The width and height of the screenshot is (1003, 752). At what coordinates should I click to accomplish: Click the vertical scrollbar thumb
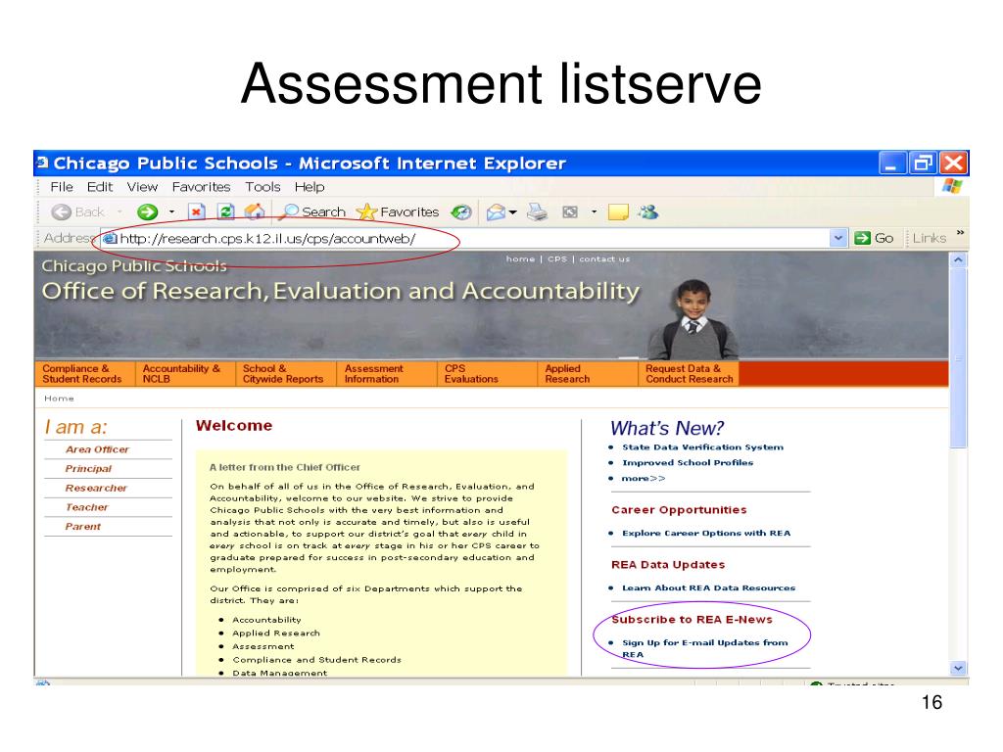(x=958, y=358)
